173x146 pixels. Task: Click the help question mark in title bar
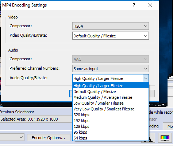[x=134, y=5]
